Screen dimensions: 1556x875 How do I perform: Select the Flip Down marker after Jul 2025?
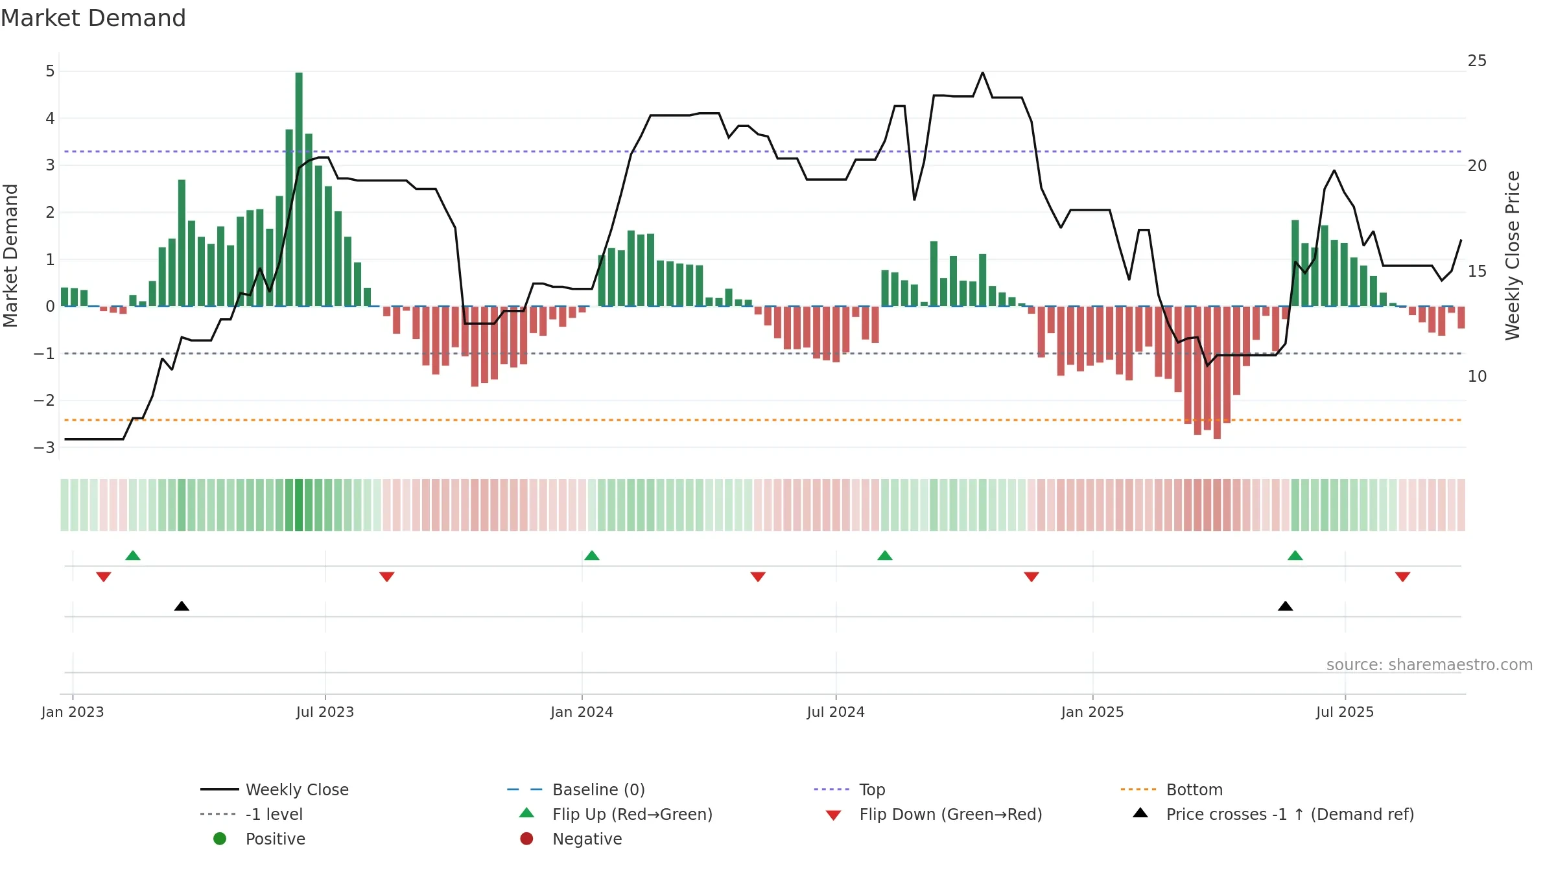point(1403,577)
